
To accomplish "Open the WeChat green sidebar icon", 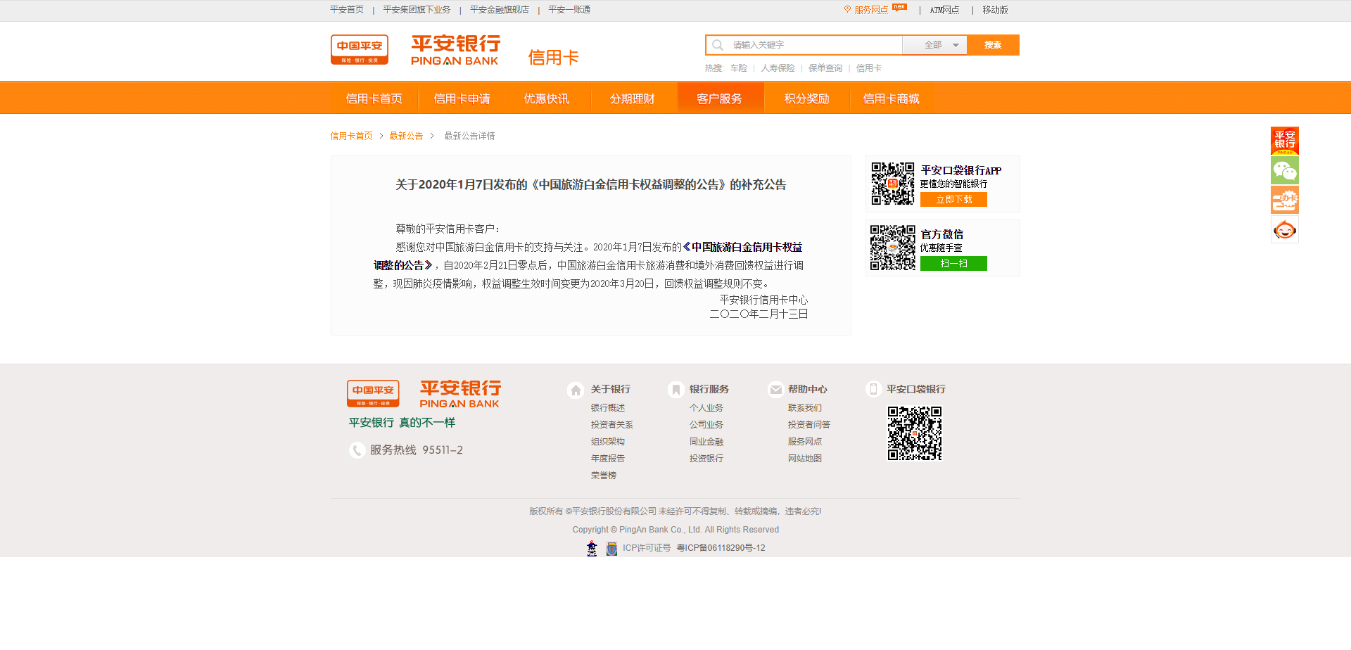I will (1285, 170).
